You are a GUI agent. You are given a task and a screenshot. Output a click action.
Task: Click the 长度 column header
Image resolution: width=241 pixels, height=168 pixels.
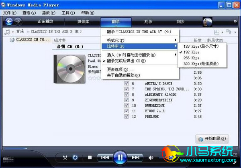198,40
